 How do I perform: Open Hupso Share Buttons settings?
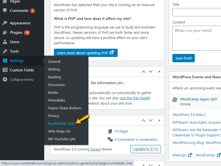click(x=65, y=108)
